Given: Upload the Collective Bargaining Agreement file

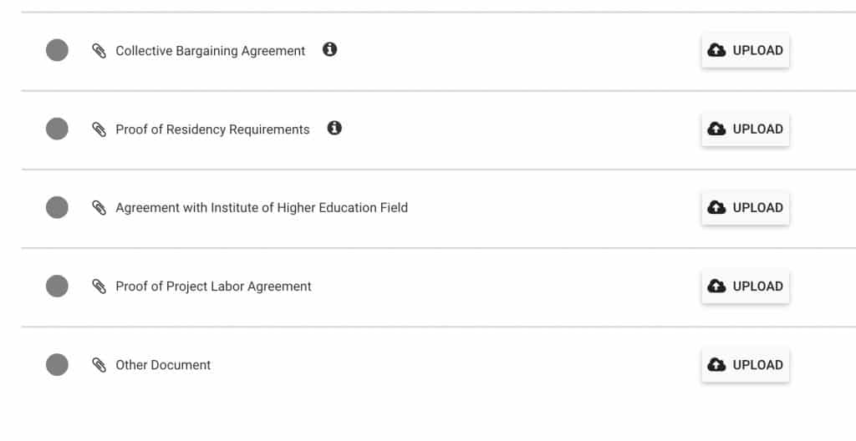Looking at the screenshot, I should 745,50.
